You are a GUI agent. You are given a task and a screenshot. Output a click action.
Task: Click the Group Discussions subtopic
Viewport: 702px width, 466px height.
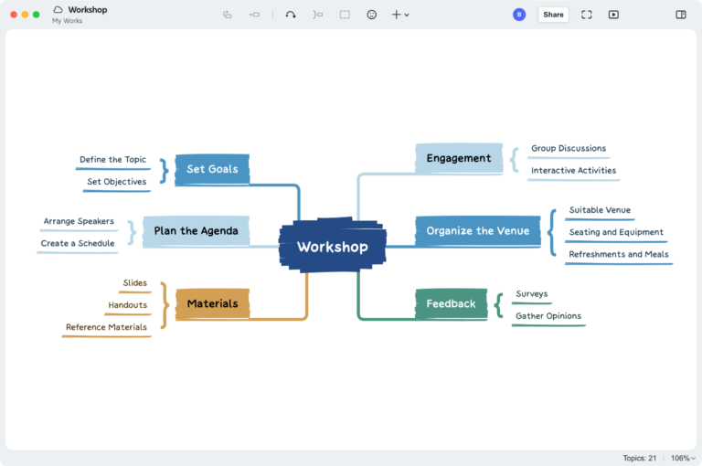pyautogui.click(x=568, y=148)
